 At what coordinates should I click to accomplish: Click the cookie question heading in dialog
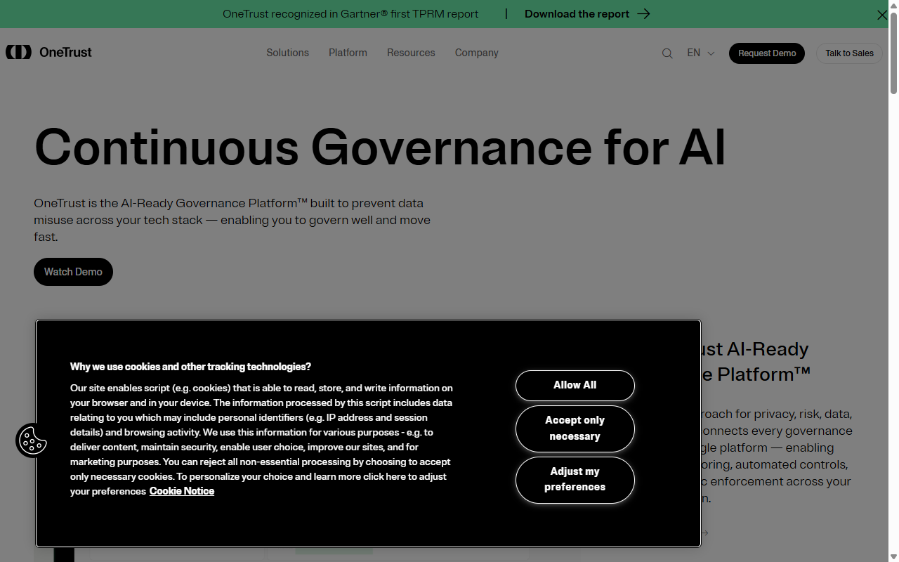pos(190,367)
